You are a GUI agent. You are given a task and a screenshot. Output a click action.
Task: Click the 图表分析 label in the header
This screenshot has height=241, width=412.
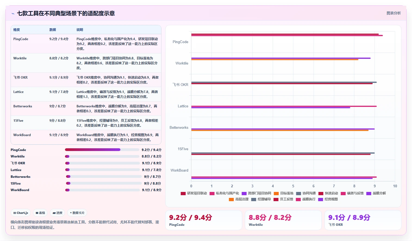(394, 13)
